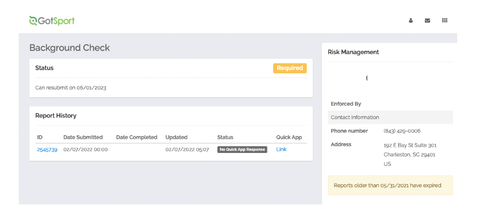This screenshot has width=477, height=218.
Task: Click the yellow Required status badge
Action: pyautogui.click(x=290, y=68)
